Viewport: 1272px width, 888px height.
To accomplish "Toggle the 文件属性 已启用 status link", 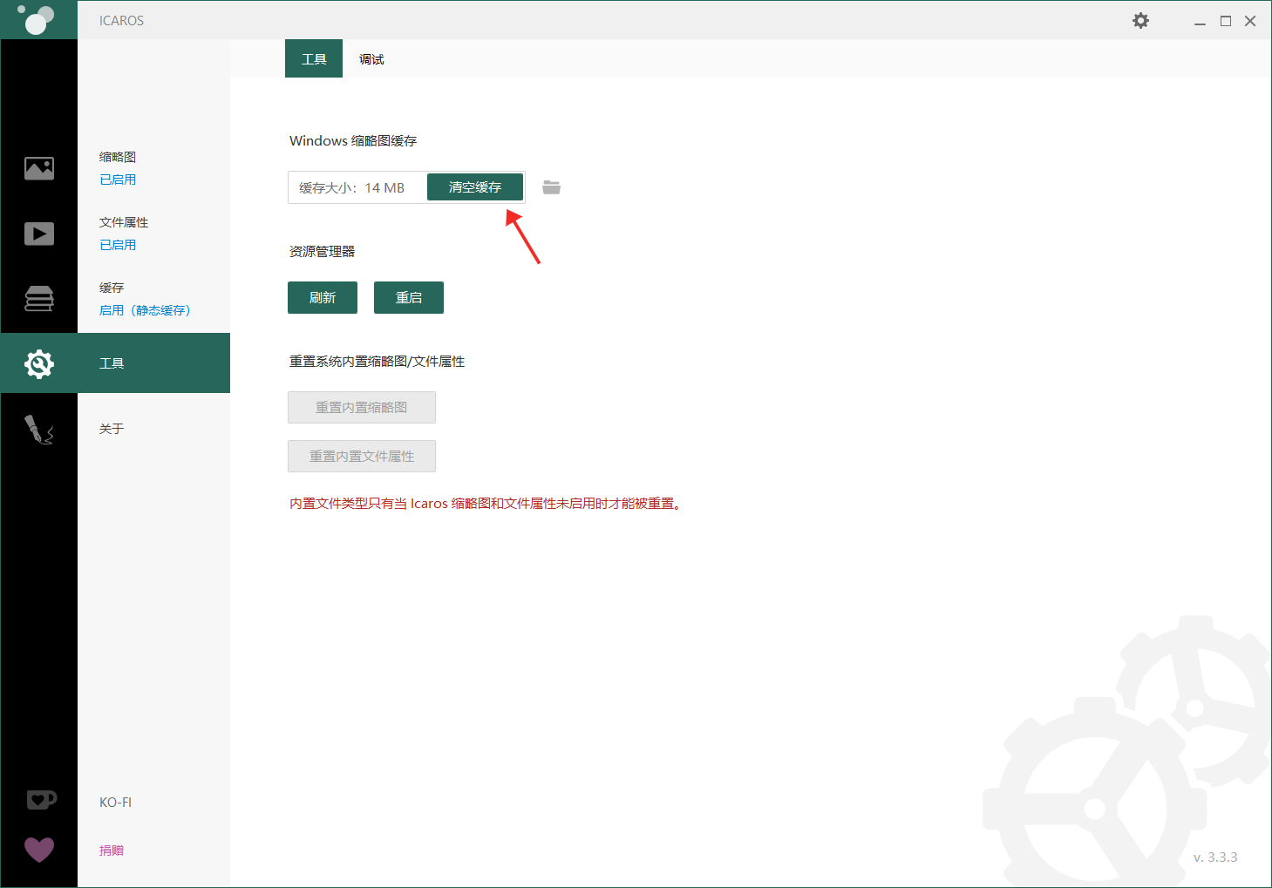I will pos(118,245).
